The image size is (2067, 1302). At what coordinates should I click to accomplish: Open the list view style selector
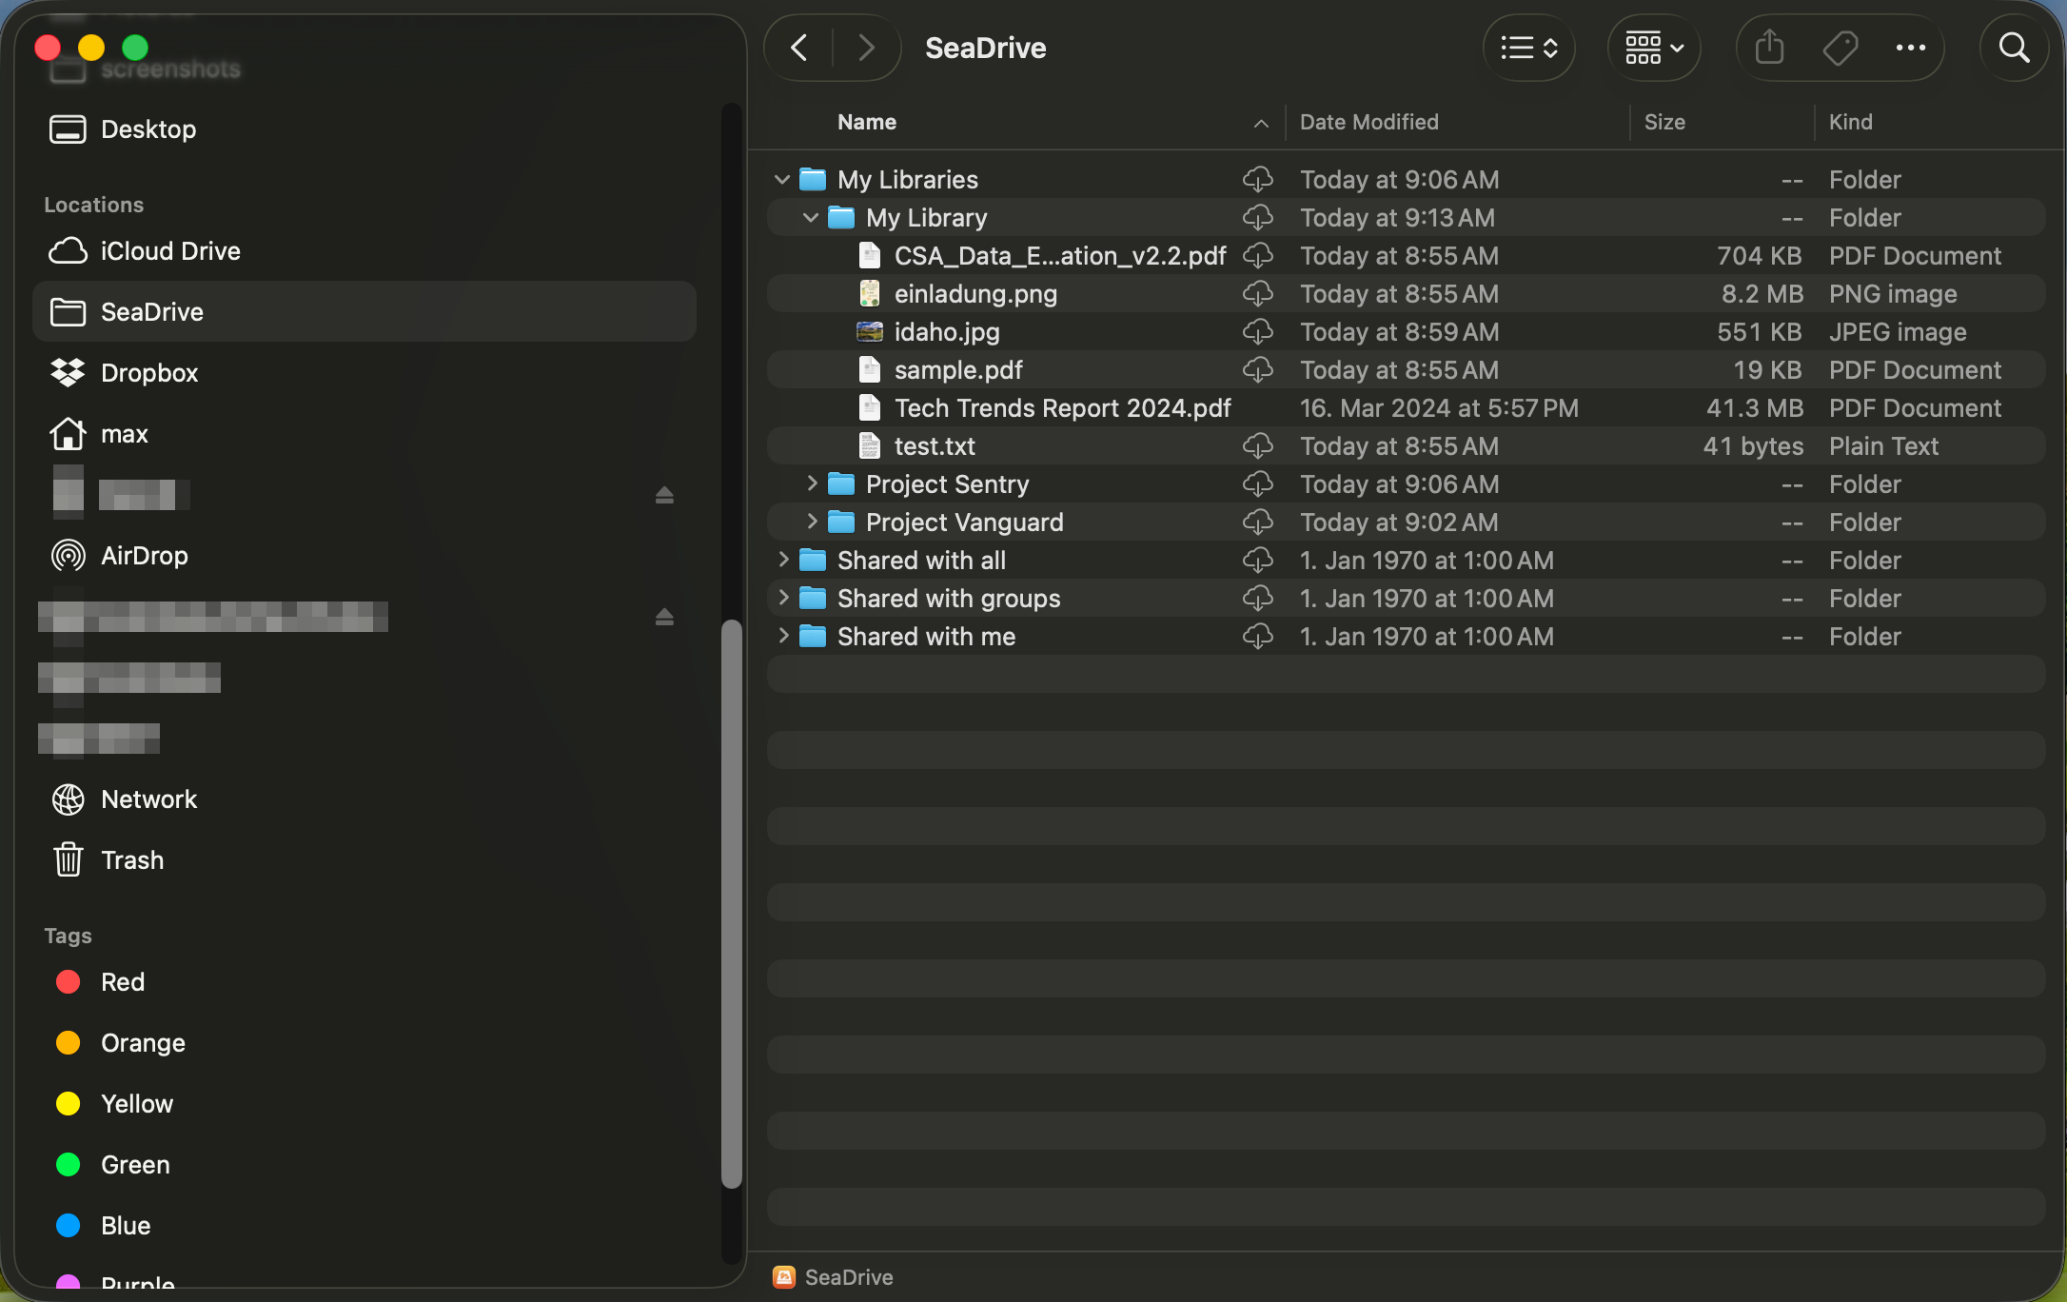(x=1528, y=48)
